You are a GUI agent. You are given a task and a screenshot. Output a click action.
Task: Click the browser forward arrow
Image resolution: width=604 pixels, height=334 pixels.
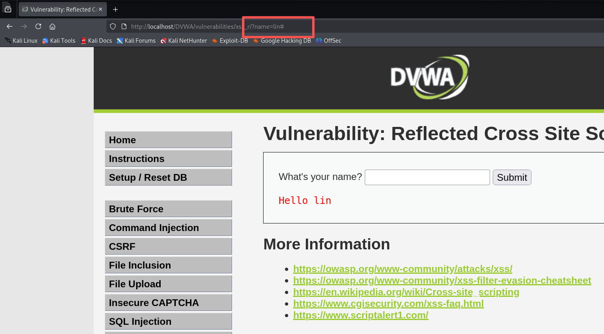click(24, 26)
